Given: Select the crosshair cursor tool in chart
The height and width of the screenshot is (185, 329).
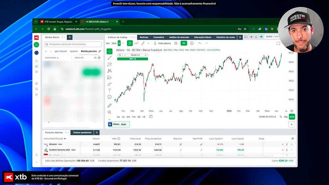Looking at the screenshot, I should pos(110,51).
